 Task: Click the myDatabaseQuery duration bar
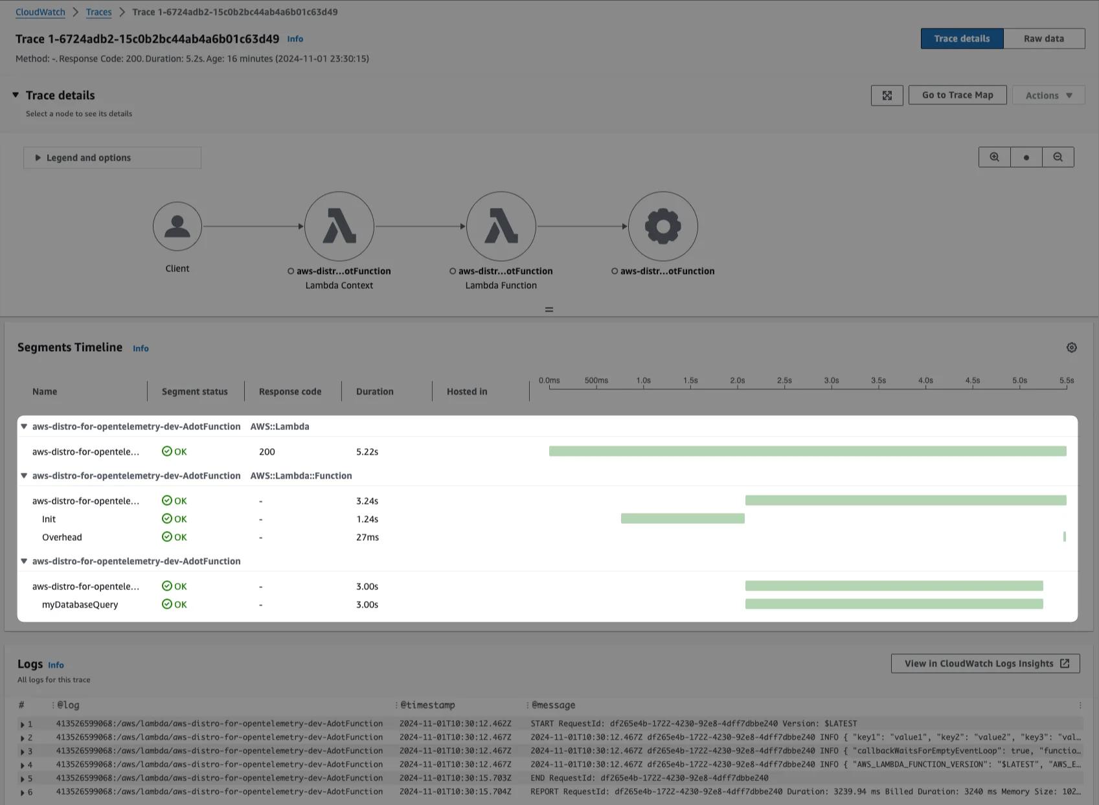tap(894, 604)
